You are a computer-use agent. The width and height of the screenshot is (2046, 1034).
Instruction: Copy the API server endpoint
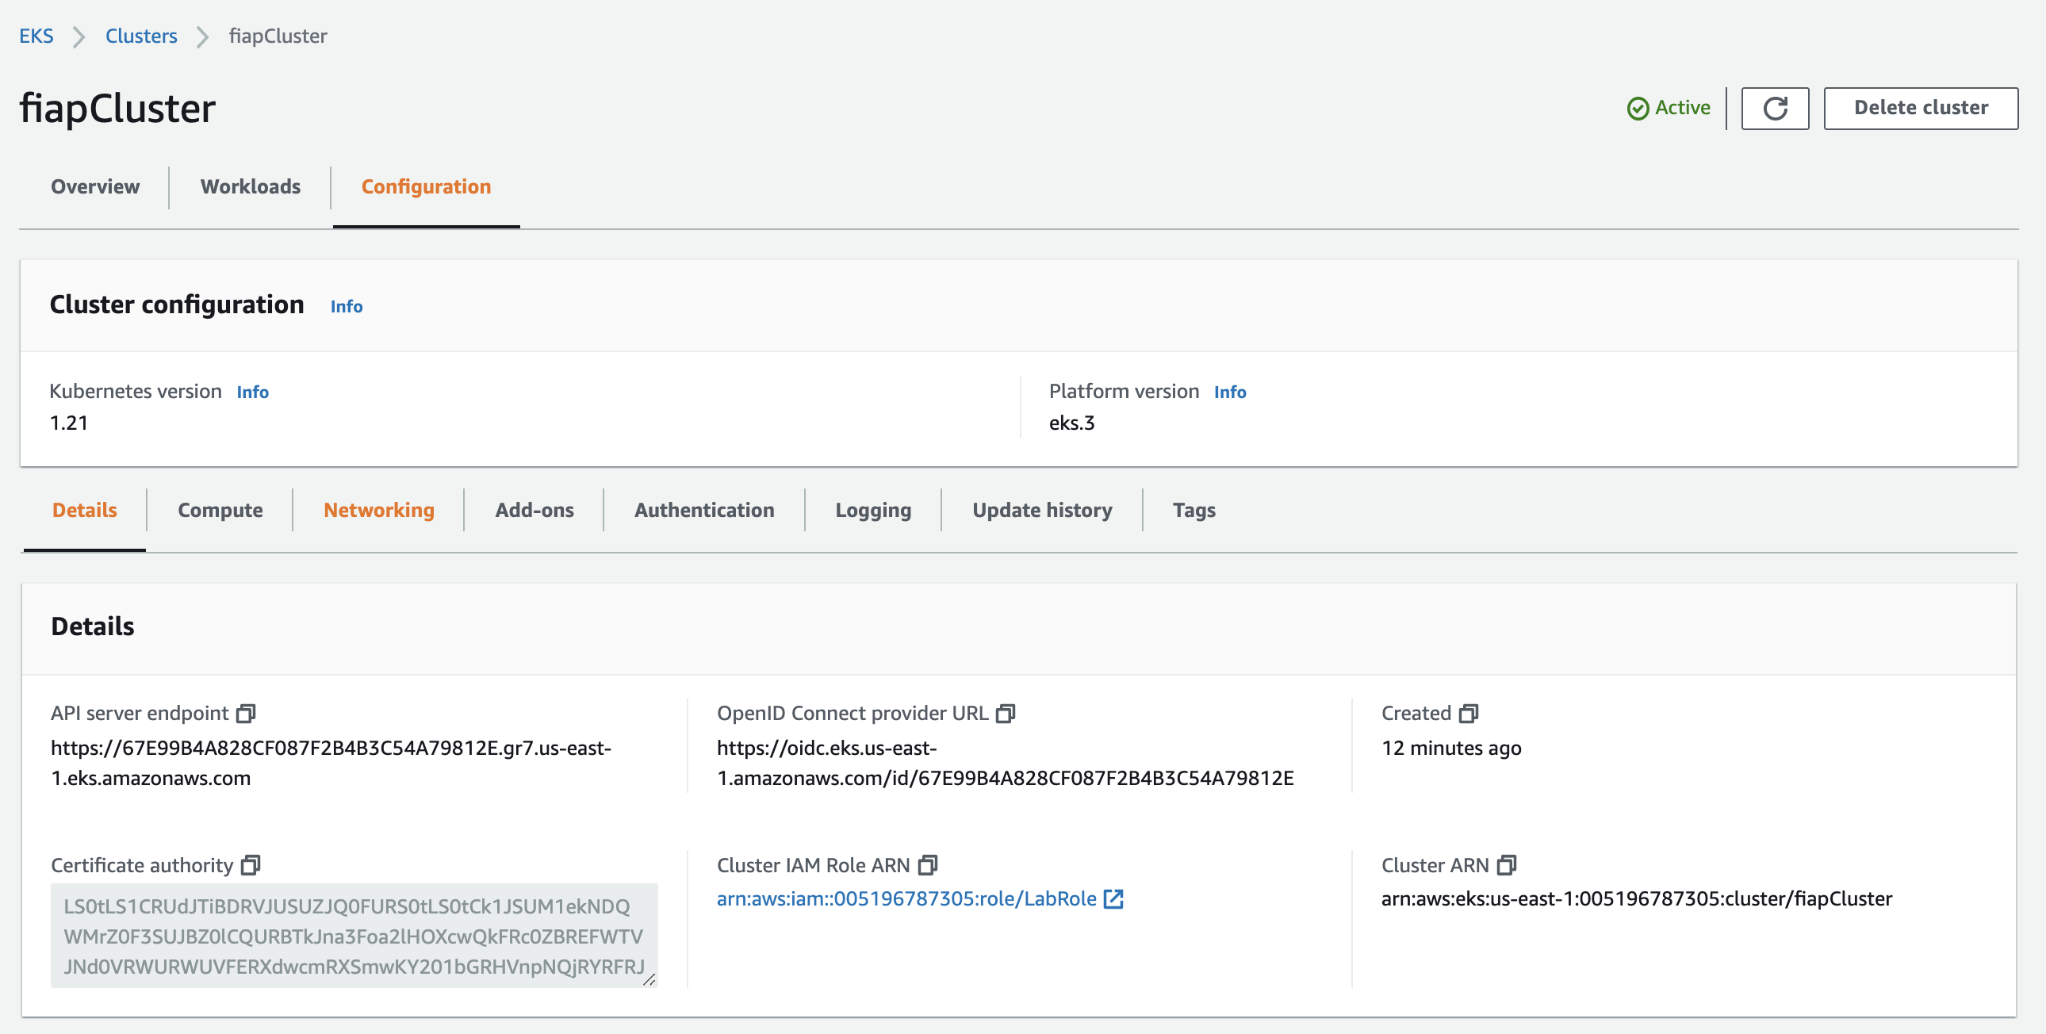pos(246,713)
